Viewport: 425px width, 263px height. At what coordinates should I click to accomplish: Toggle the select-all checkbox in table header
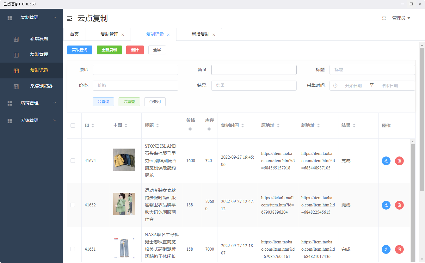click(73, 125)
